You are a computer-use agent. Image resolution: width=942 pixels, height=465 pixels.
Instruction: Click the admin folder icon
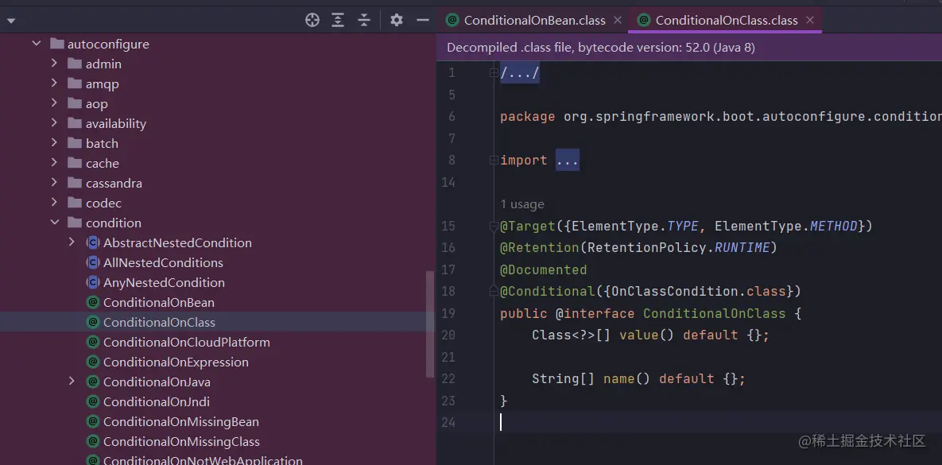(x=75, y=63)
